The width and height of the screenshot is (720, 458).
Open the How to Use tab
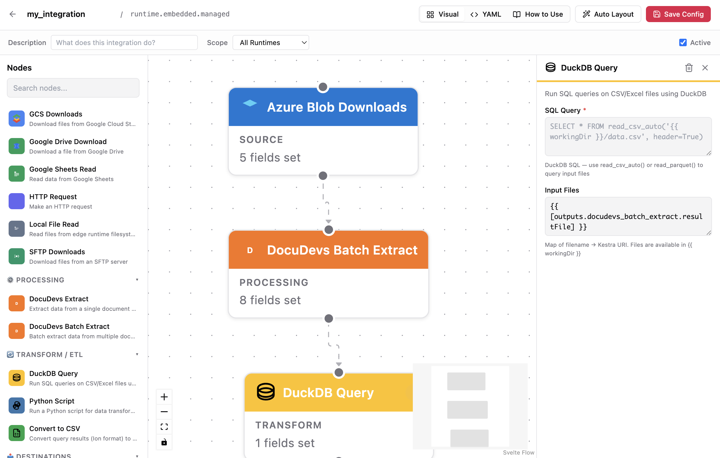point(538,14)
